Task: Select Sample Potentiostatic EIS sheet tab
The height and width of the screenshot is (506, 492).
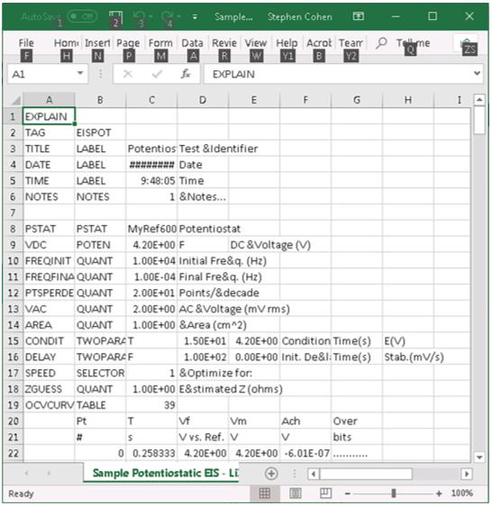Action: pyautogui.click(x=161, y=473)
